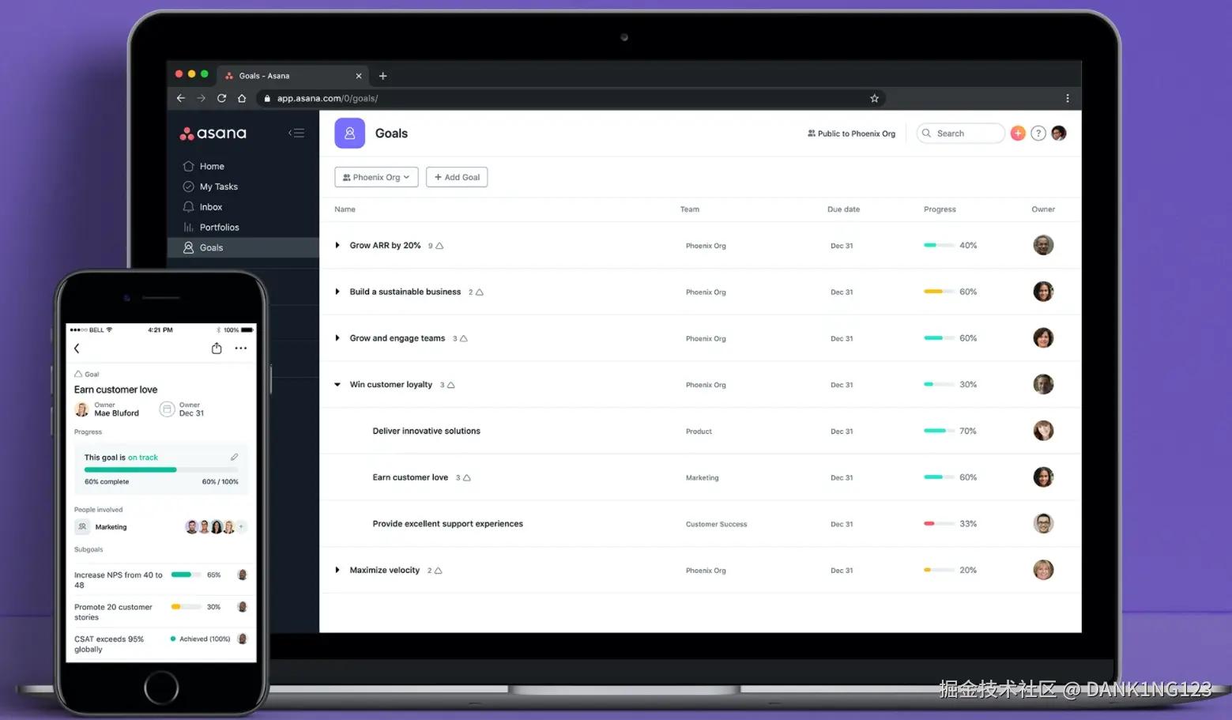Click the 33% red progress bar

click(x=939, y=524)
